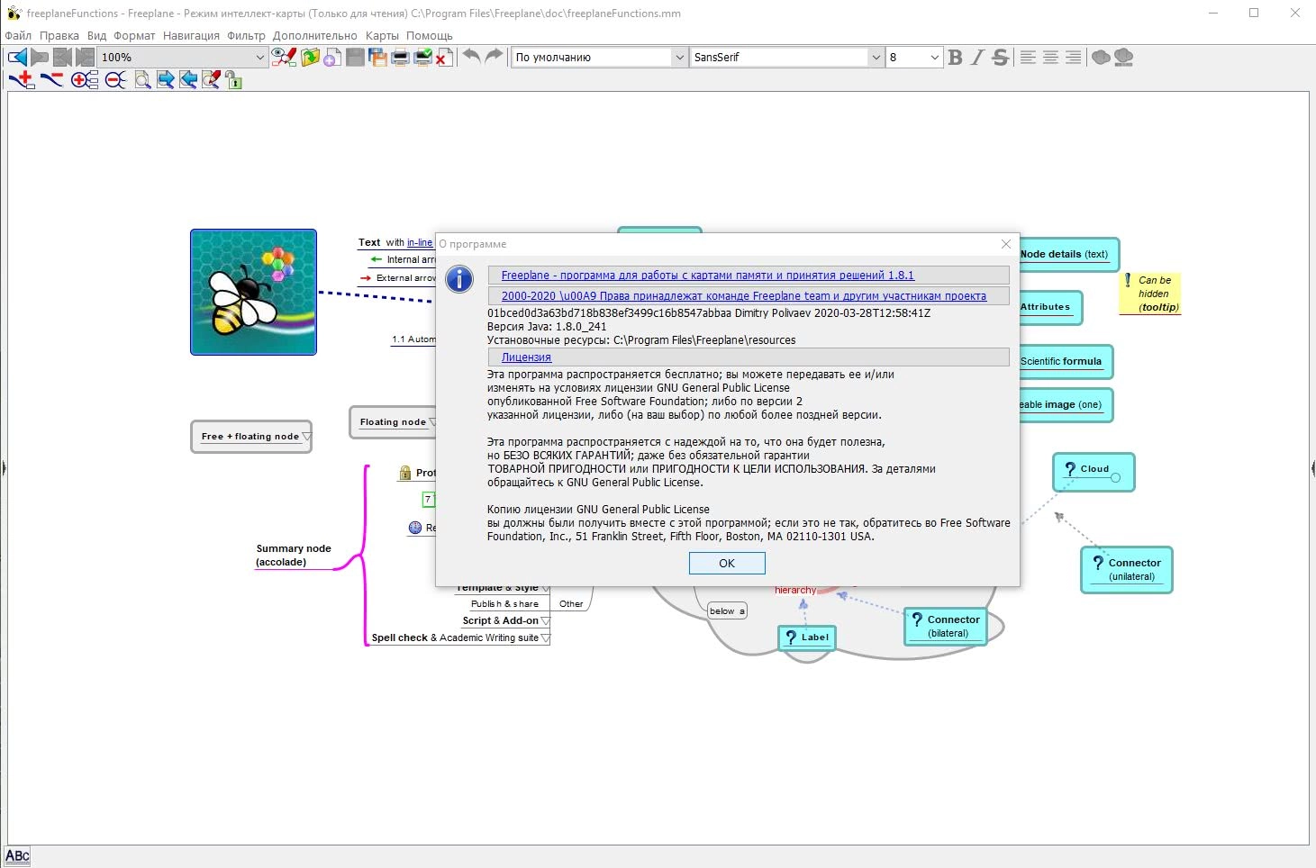Select the 'Summary node (accolade)' node

click(x=294, y=556)
